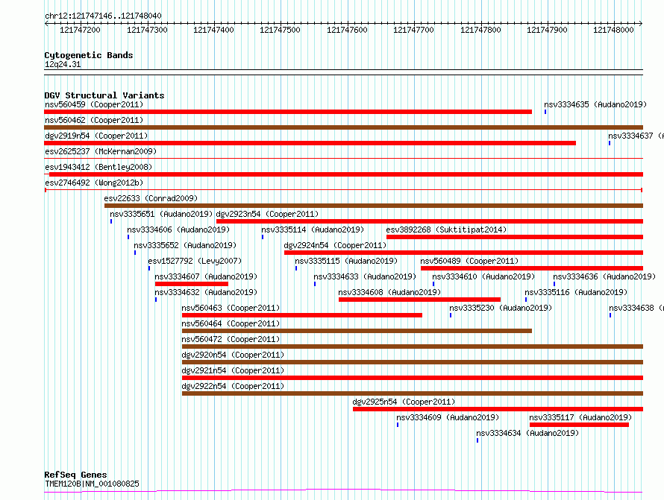Viewport: 664px width, 500px height.
Task: Open nsv3334610 (Audano2019) label
Action: point(483,276)
